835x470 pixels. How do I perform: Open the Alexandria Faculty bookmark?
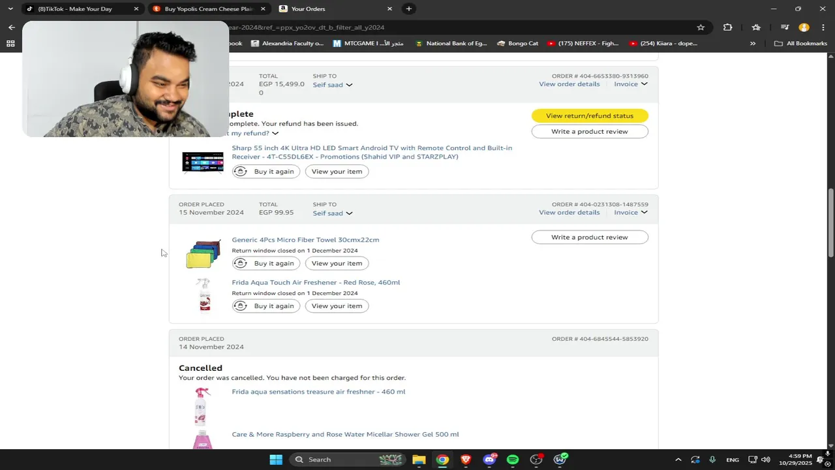coord(287,44)
